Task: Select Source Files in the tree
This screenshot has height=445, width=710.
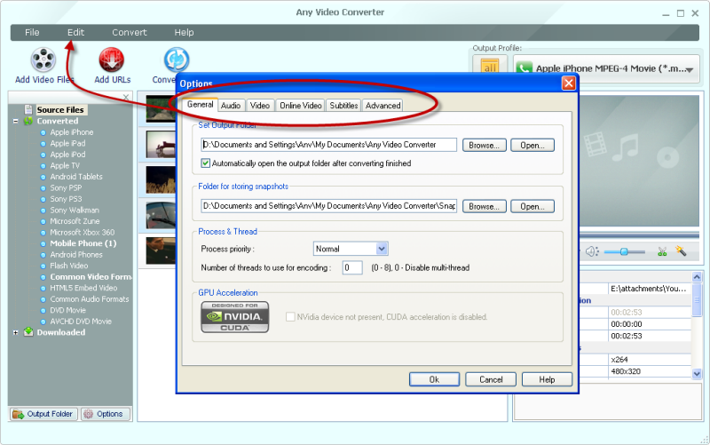Action: click(60, 109)
